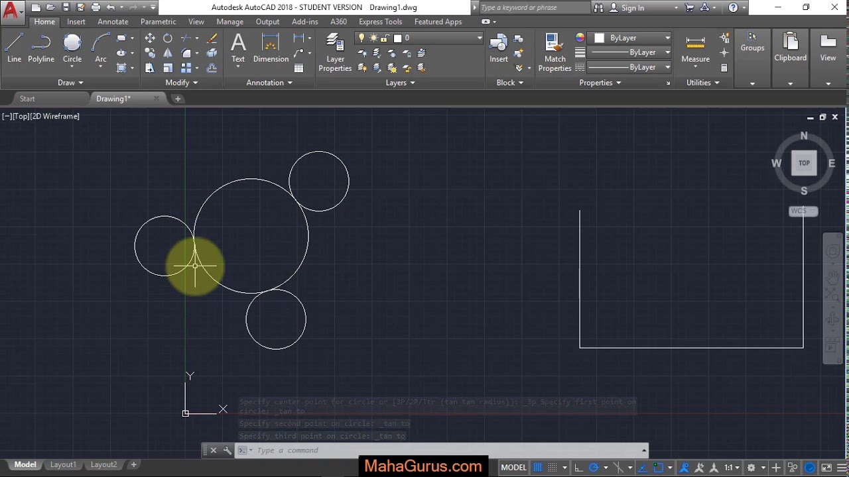Viewport: 849px width, 477px height.
Task: Toggle snap mode in status bar
Action: click(553, 468)
